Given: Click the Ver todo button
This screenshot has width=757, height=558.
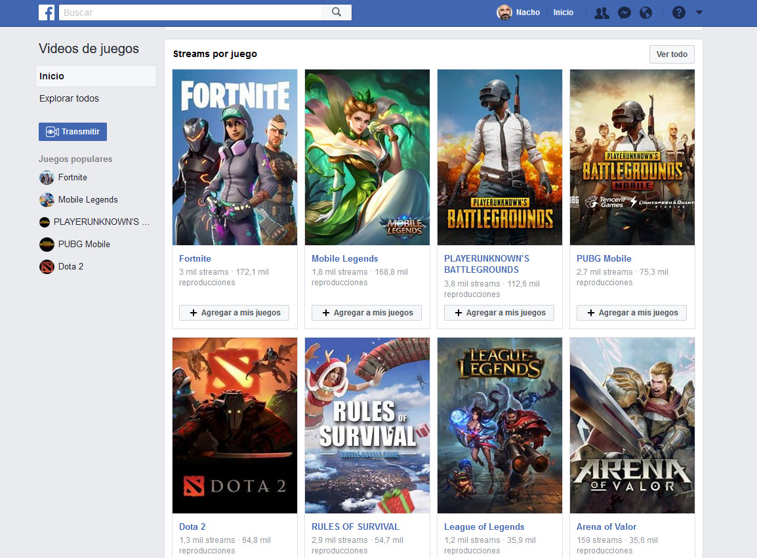Looking at the screenshot, I should click(672, 54).
